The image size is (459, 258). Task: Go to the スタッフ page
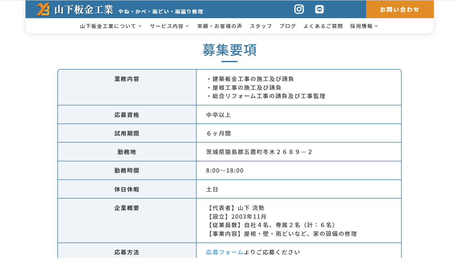261,26
